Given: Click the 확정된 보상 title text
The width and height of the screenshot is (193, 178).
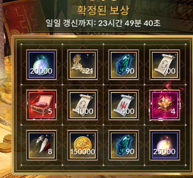Looking at the screenshot, I should tap(103, 11).
